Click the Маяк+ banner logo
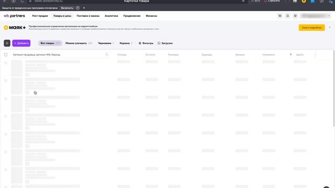The image size is (335, 188). pos(15,28)
